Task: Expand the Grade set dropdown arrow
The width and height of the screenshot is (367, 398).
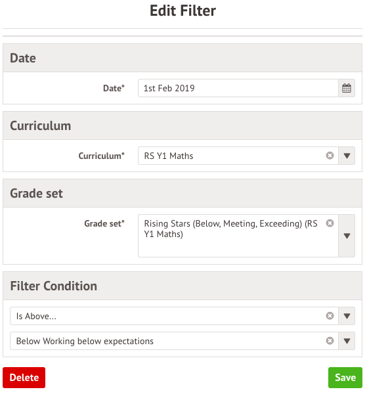Action: [x=347, y=236]
